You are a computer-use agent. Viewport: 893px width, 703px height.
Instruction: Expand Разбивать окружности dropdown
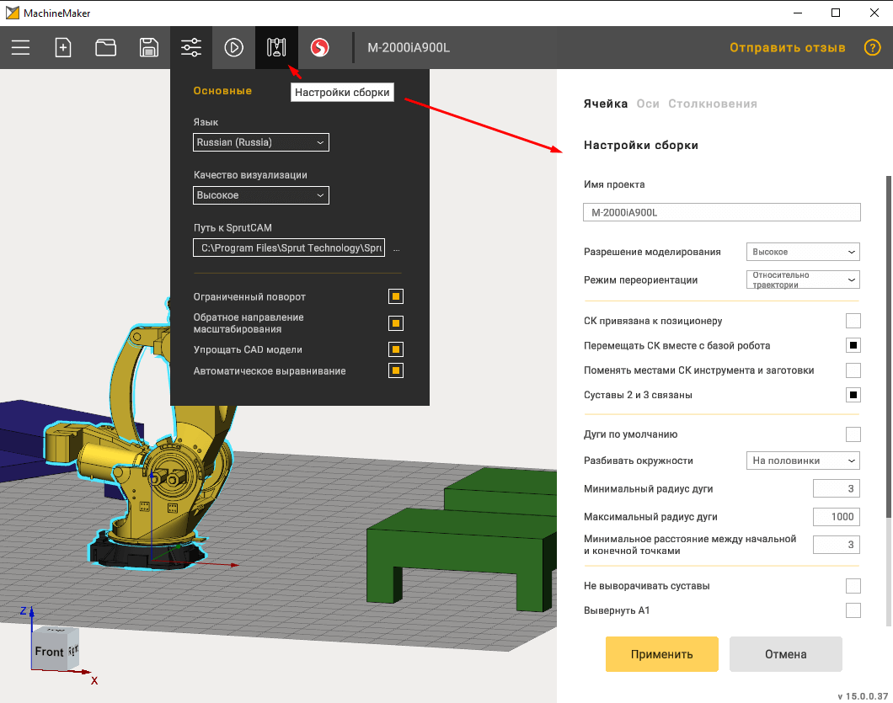(803, 461)
